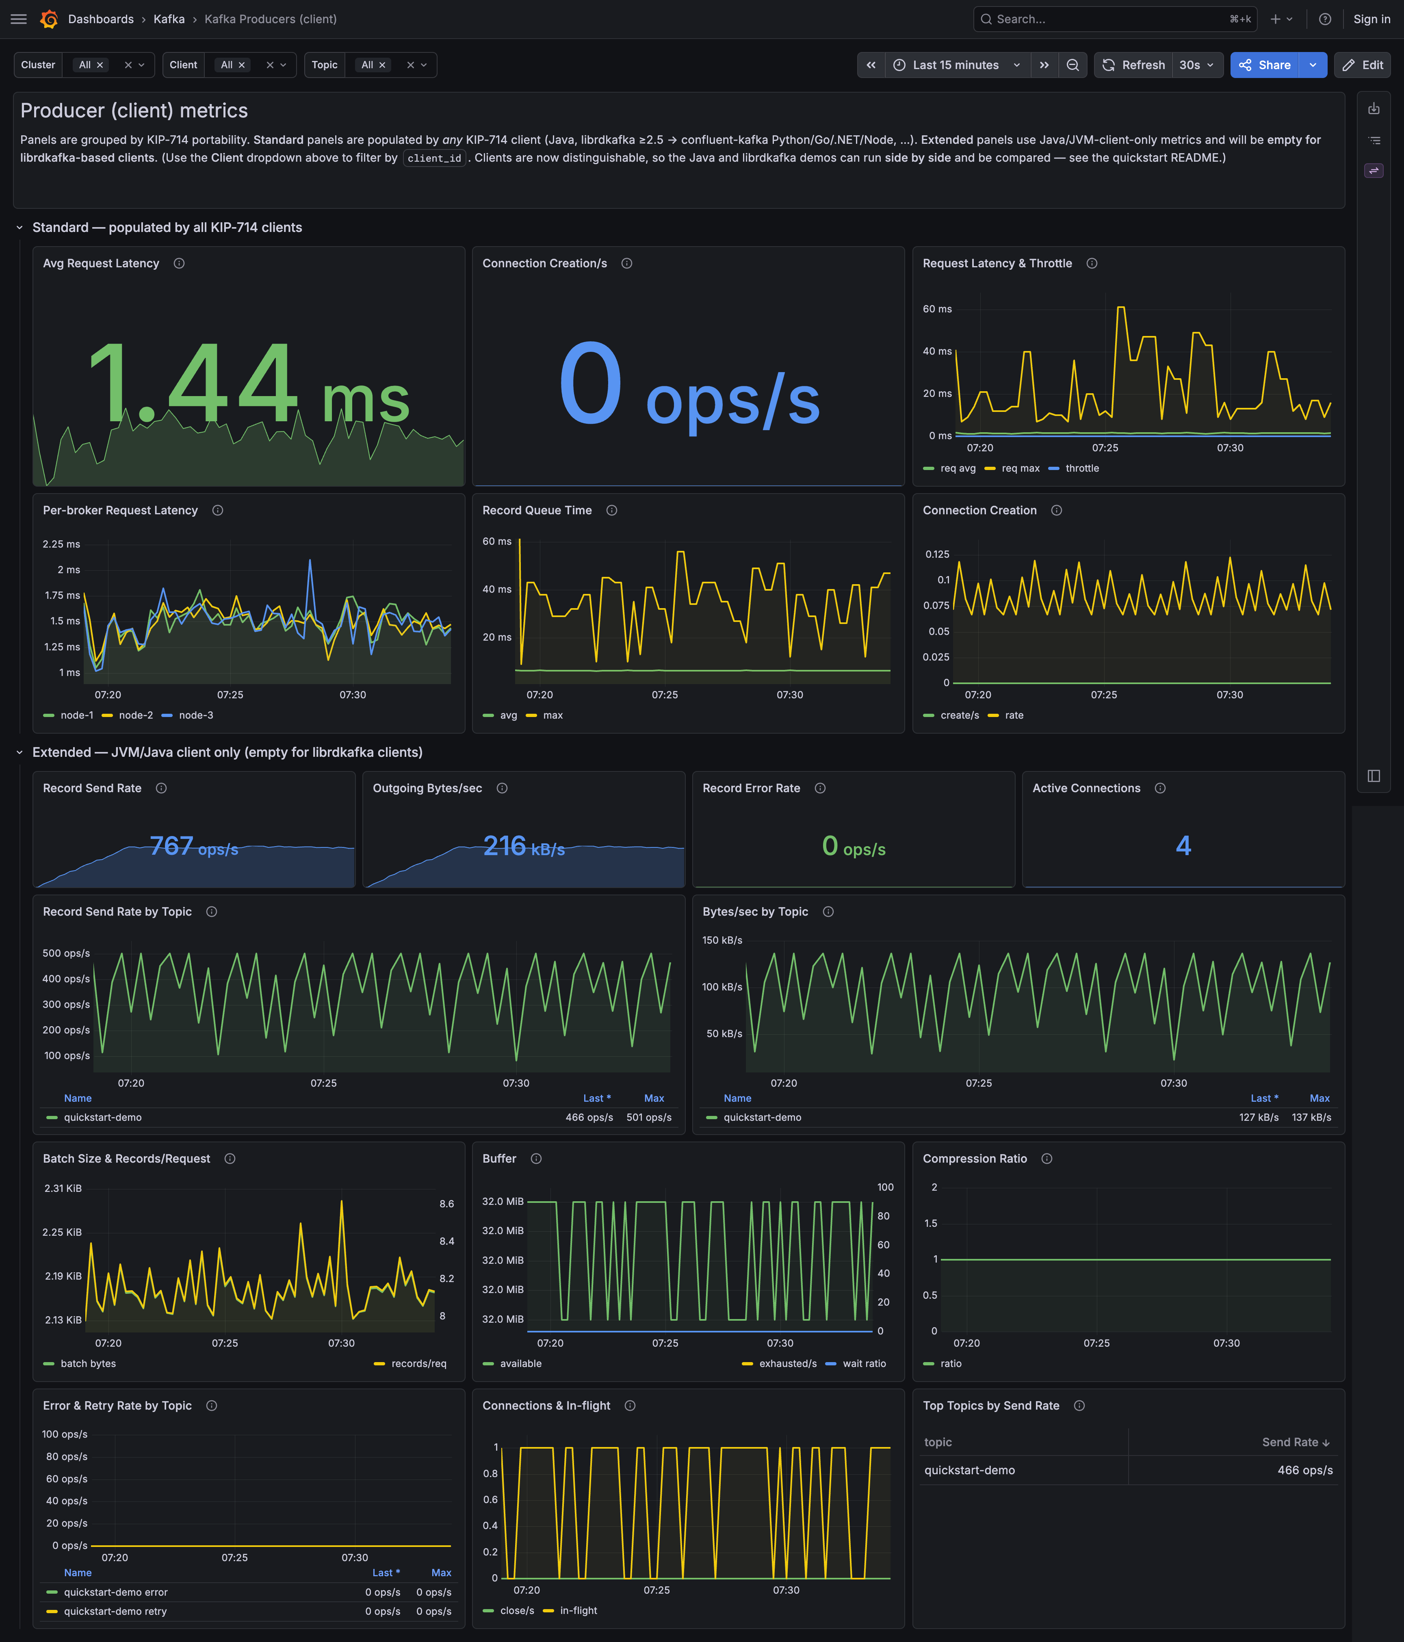
Task: Click batch bytes green legend color swatch
Action: (x=49, y=1364)
